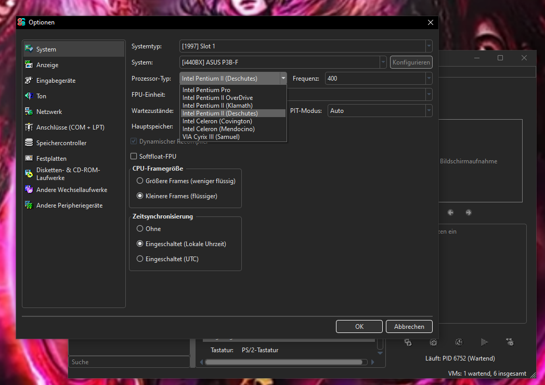Enable the Softfloat-FPU checkbox

[x=134, y=156]
